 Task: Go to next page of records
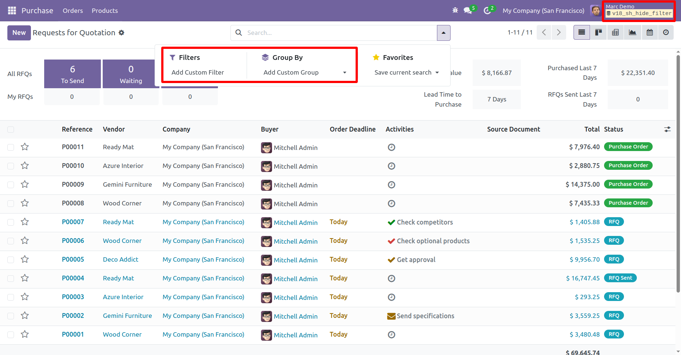559,32
